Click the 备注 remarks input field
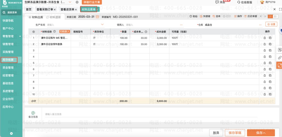The width and height of the screenshot is (282, 137). pyautogui.click(x=151, y=114)
